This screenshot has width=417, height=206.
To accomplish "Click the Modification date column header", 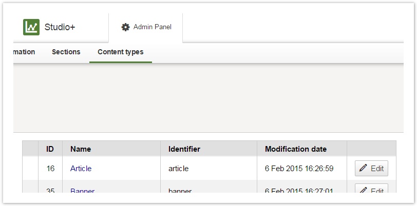I will (295, 149).
